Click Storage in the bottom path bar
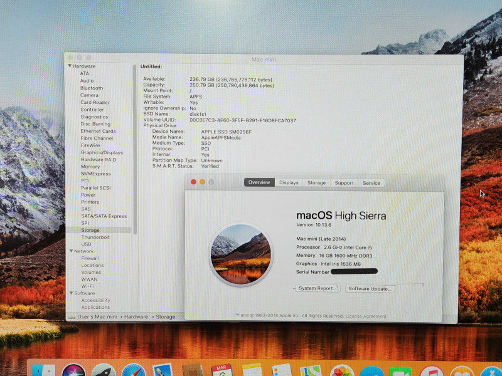 165,316
